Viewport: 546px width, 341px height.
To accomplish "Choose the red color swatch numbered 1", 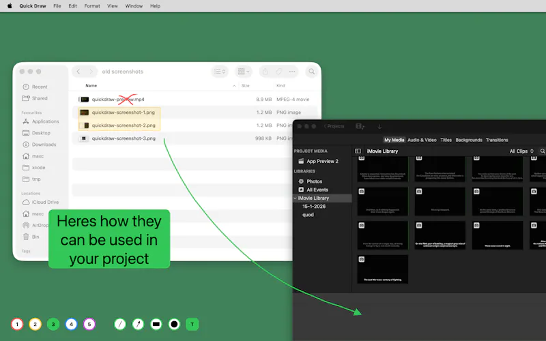I will pyautogui.click(x=17, y=325).
